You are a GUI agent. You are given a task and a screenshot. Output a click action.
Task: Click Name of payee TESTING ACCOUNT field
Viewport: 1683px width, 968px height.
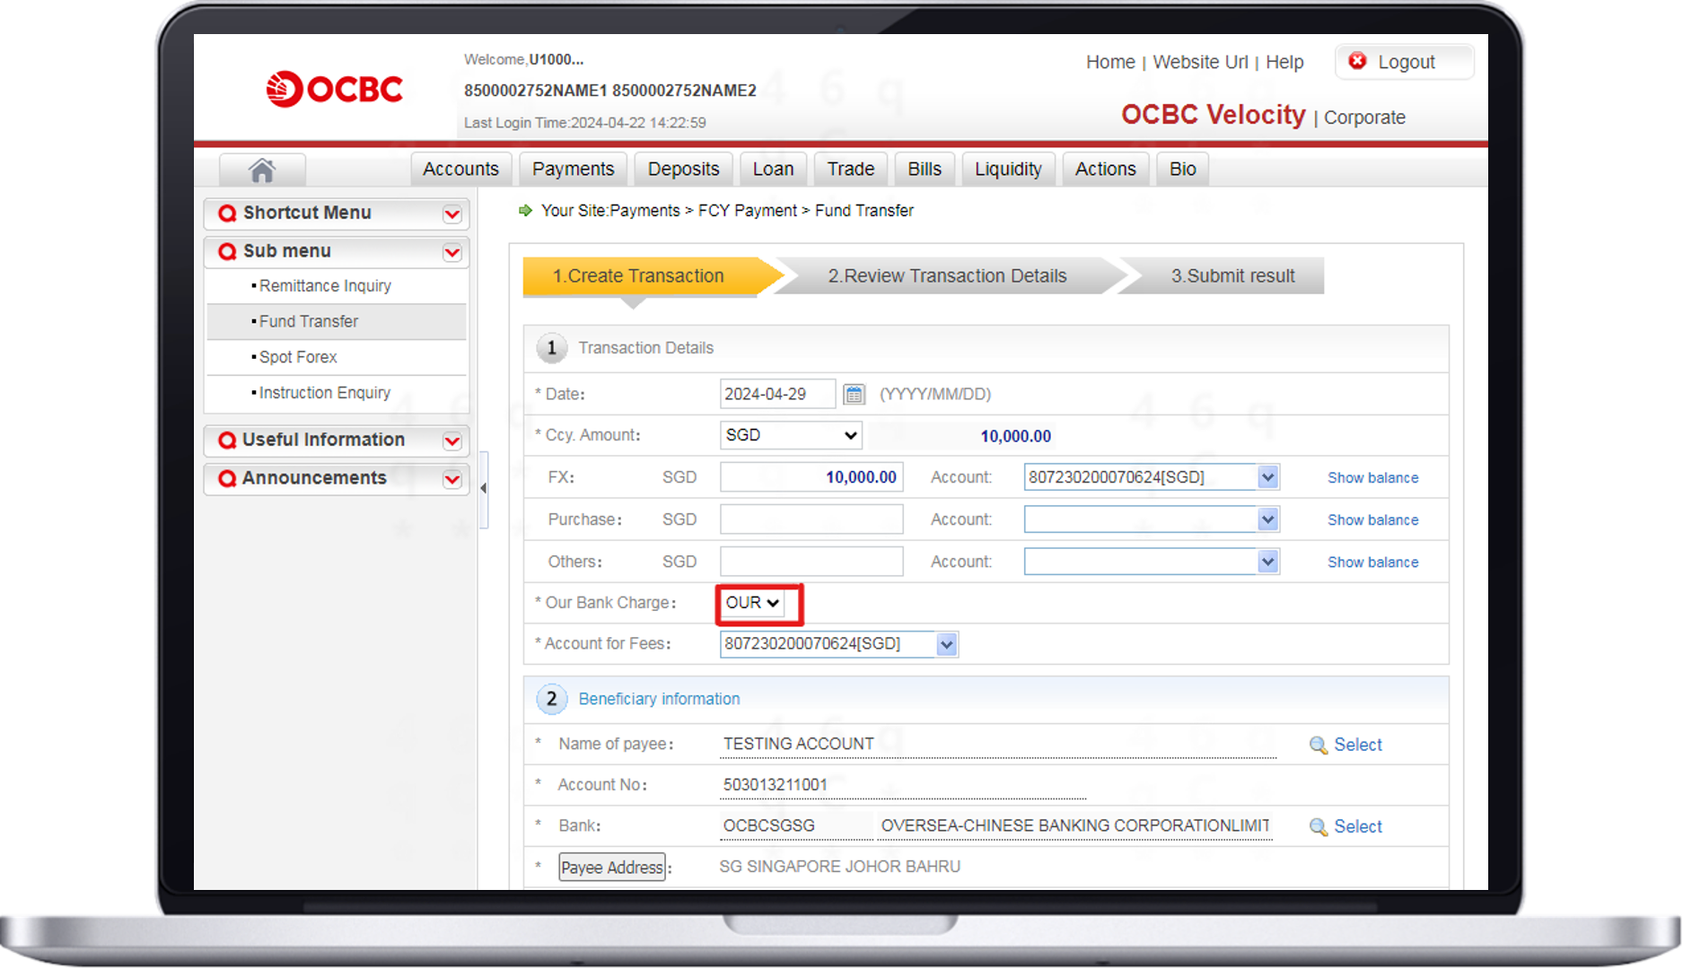998,745
